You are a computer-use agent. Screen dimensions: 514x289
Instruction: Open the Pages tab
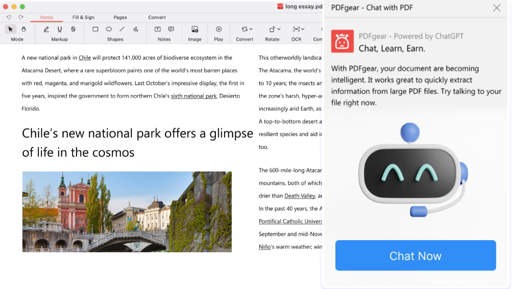click(x=120, y=18)
